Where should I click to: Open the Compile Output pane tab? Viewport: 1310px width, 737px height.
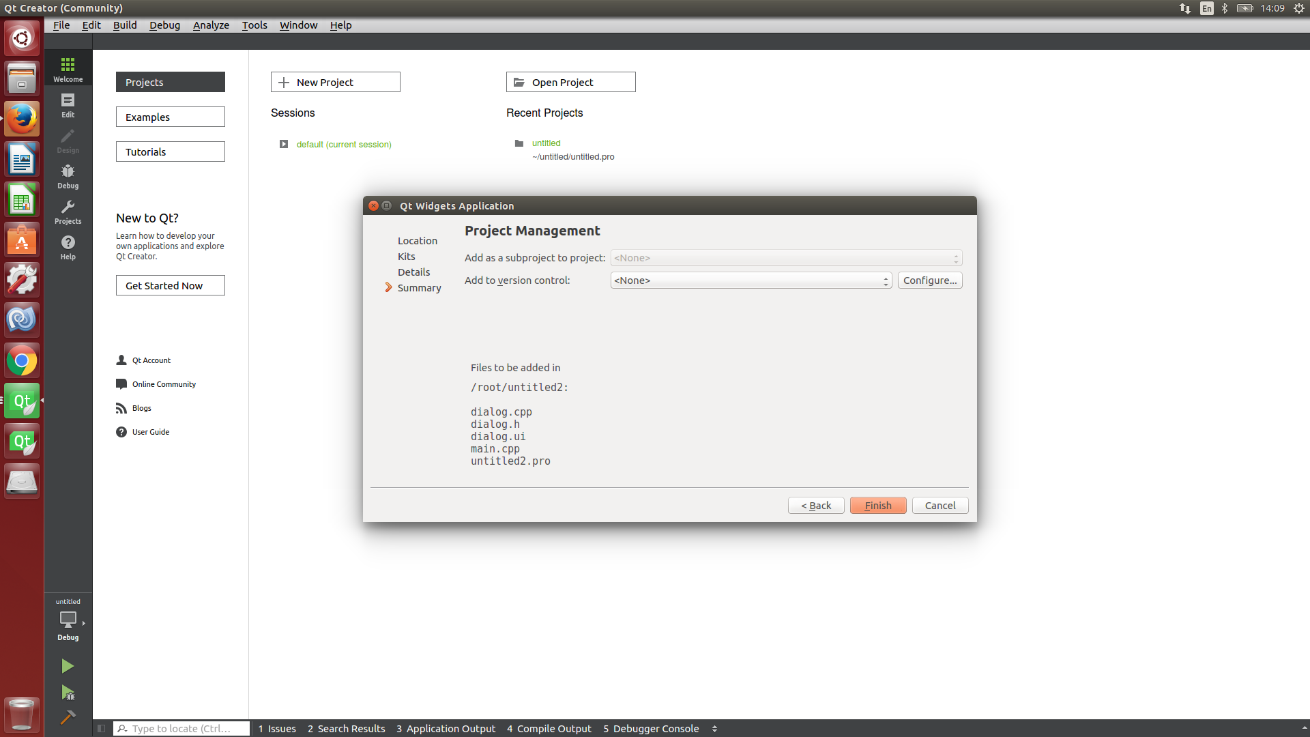[x=549, y=729]
